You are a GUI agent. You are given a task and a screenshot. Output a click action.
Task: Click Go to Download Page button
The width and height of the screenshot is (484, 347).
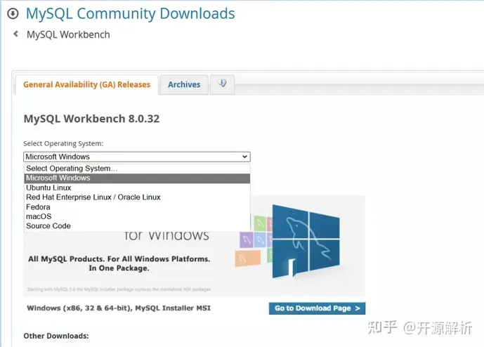[317, 308]
